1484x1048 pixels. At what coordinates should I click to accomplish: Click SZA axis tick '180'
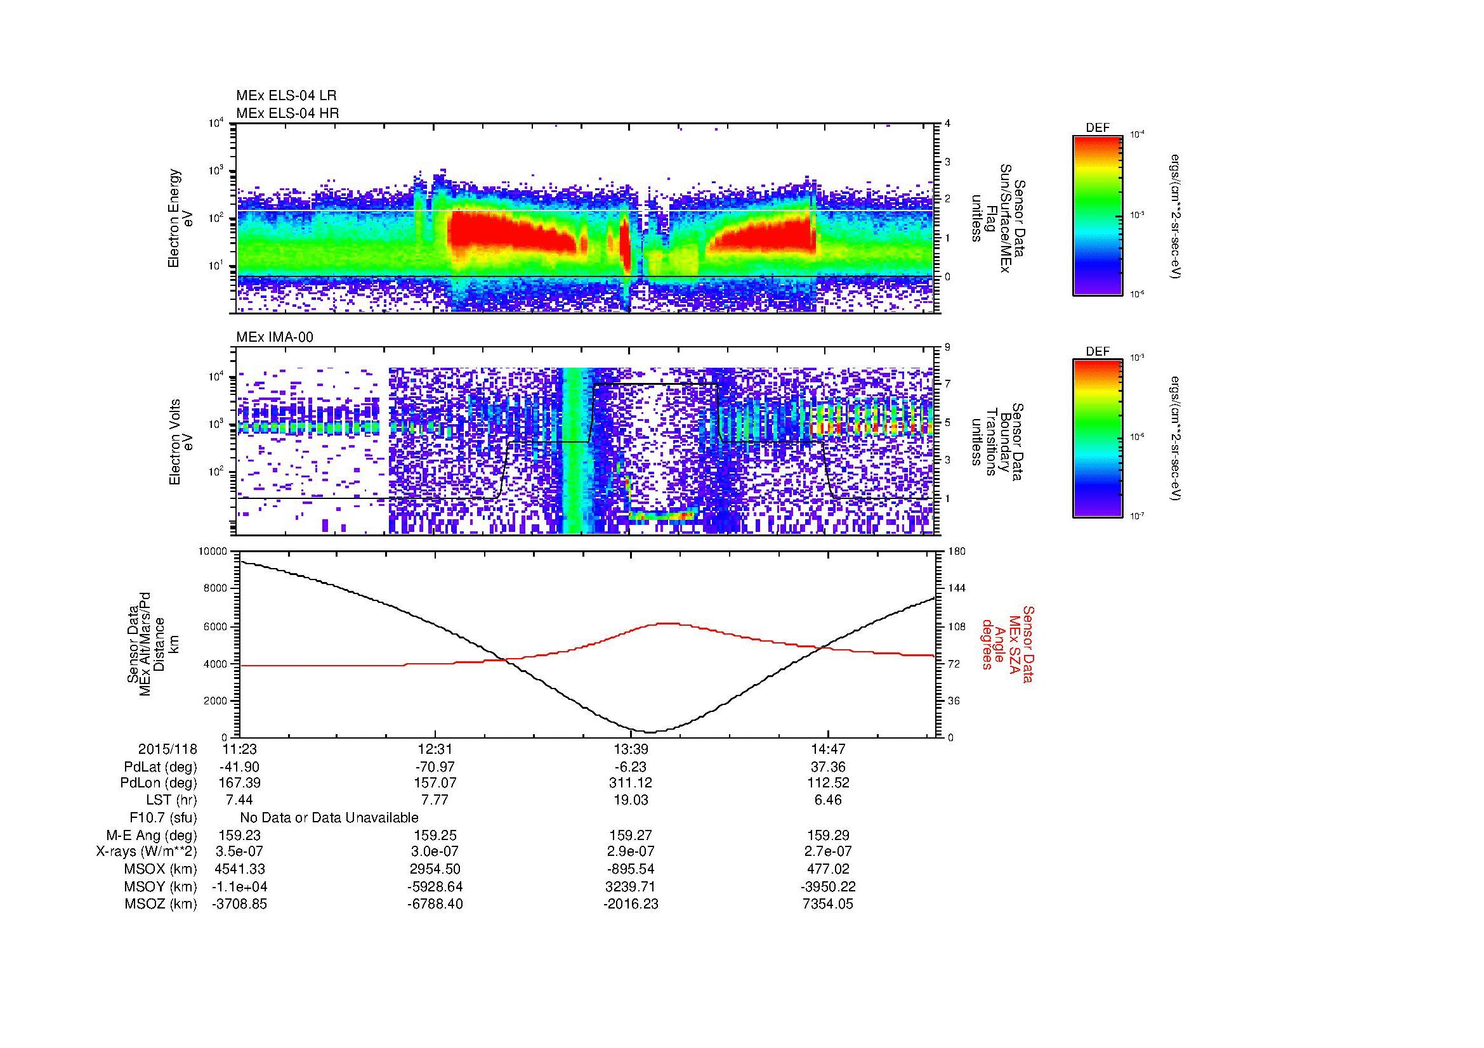956,551
